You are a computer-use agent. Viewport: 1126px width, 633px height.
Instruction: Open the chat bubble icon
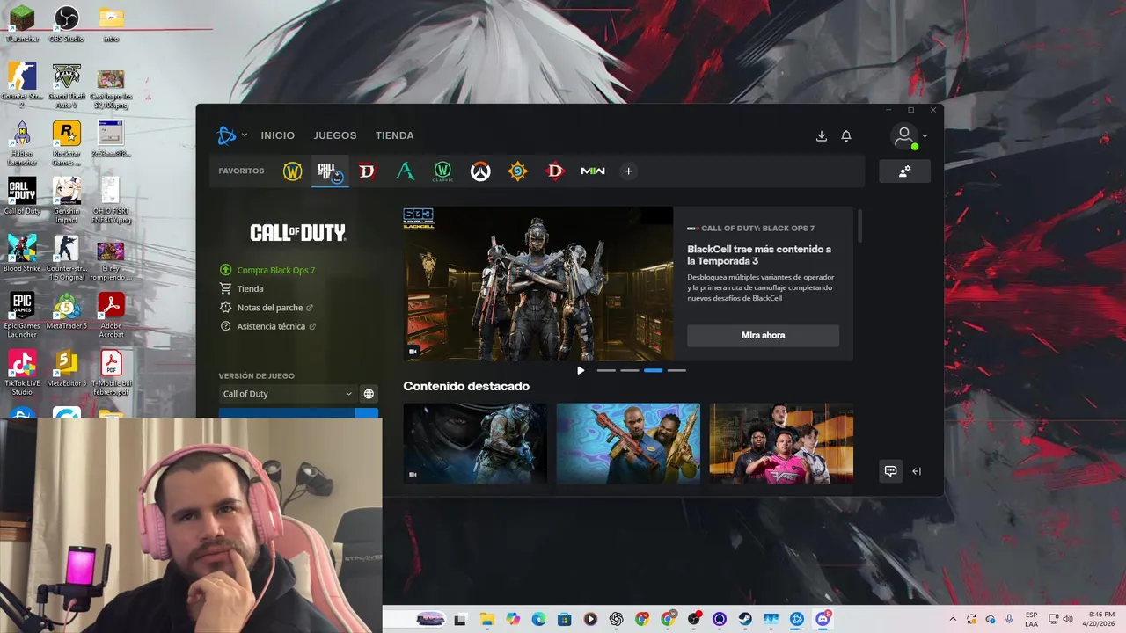click(x=890, y=471)
